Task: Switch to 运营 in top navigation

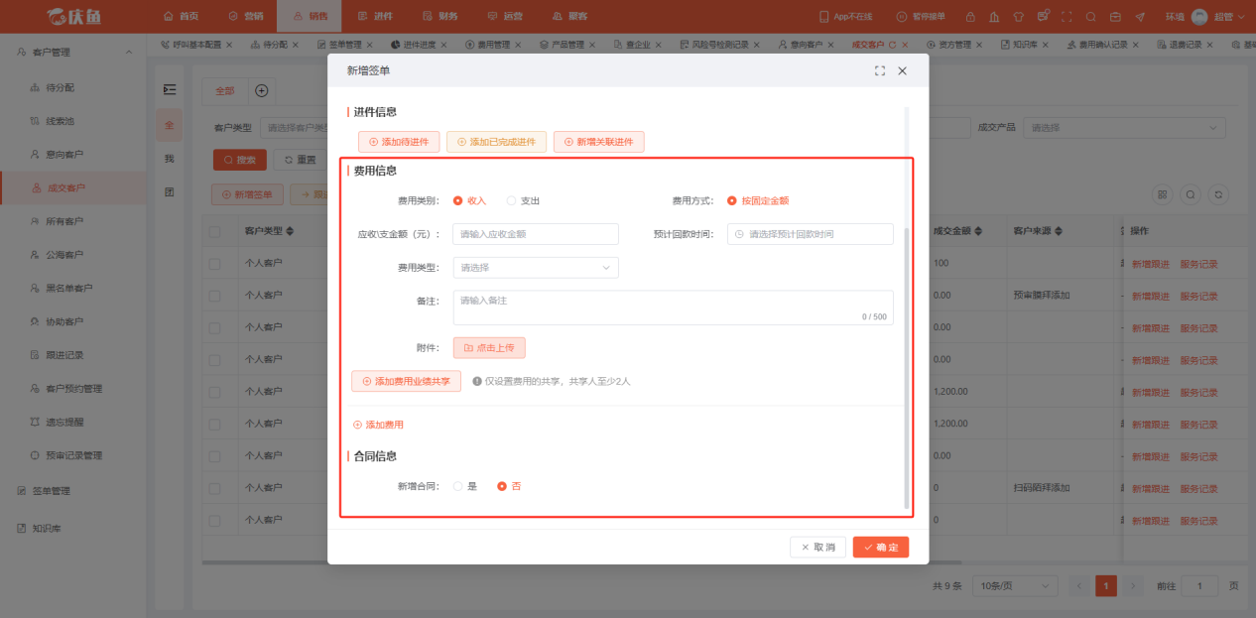Action: click(x=505, y=17)
